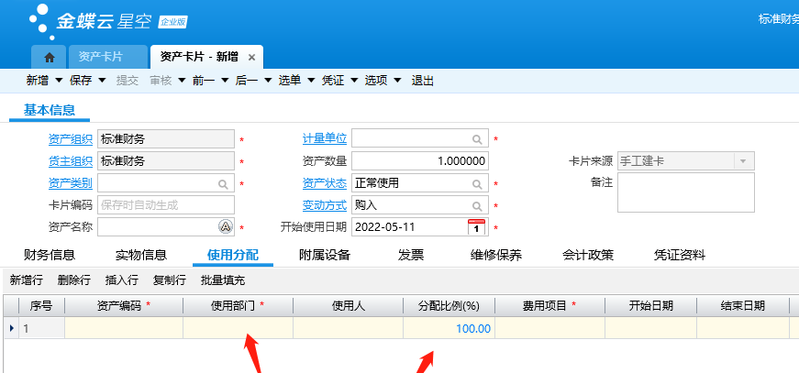Open the 凭证 dropdown arrow

[353, 81]
